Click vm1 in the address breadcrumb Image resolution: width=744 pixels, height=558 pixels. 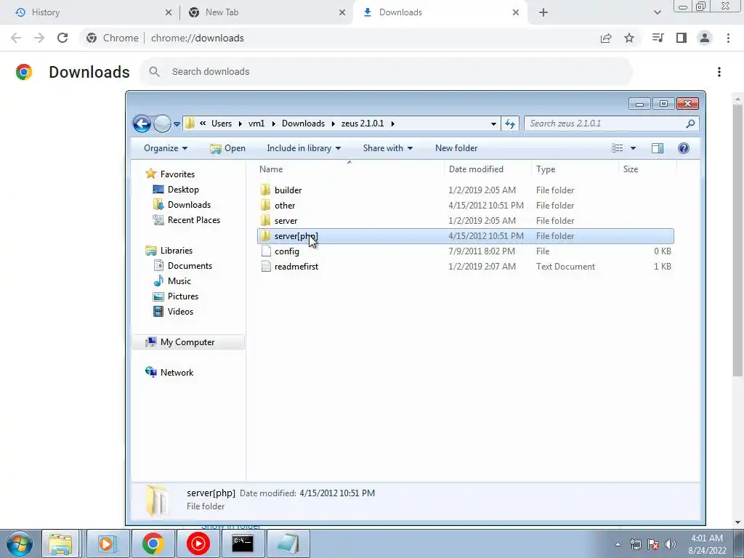pos(256,124)
